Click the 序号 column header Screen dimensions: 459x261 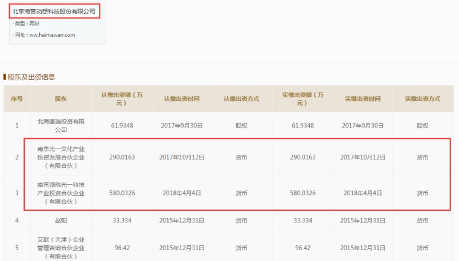(x=17, y=98)
